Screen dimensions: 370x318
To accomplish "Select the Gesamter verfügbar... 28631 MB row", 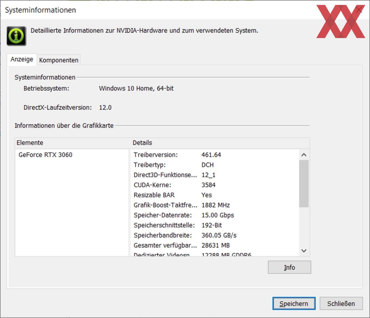I will [215, 246].
